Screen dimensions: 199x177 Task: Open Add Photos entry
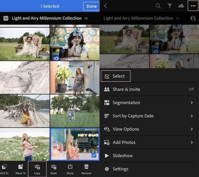click(x=149, y=142)
